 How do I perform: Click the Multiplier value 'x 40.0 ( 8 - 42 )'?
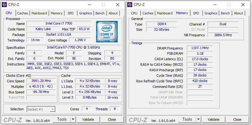click(x=41, y=87)
